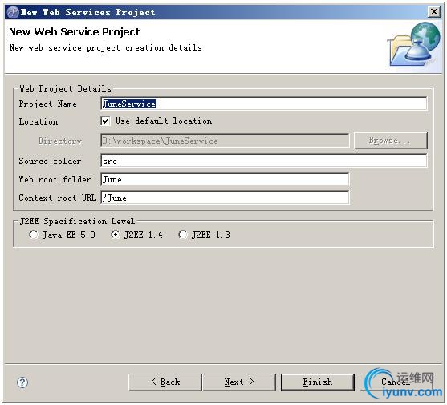
Task: Select J2EE 1.4 radio button
Action: coord(116,235)
